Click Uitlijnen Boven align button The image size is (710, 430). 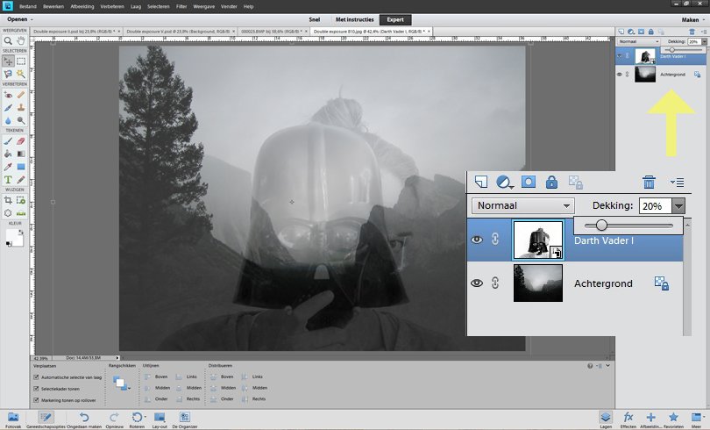click(156, 377)
